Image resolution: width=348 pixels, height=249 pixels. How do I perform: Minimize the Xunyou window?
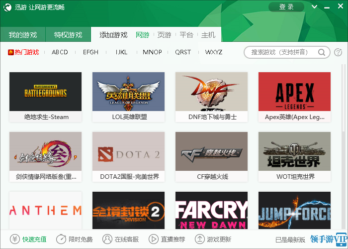click(327, 7)
